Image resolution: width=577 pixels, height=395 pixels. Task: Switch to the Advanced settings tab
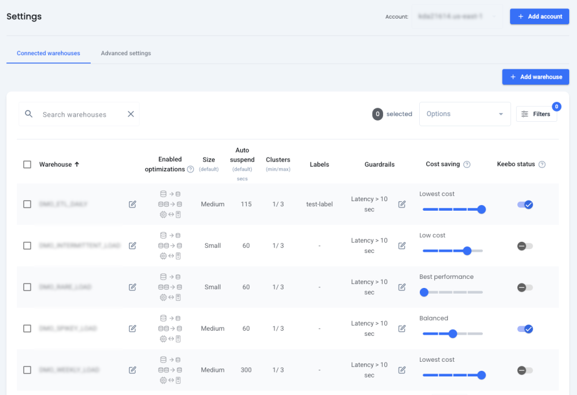pos(125,53)
